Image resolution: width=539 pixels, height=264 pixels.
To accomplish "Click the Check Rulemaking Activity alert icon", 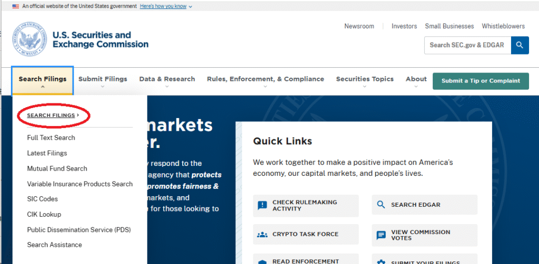I will (262, 205).
